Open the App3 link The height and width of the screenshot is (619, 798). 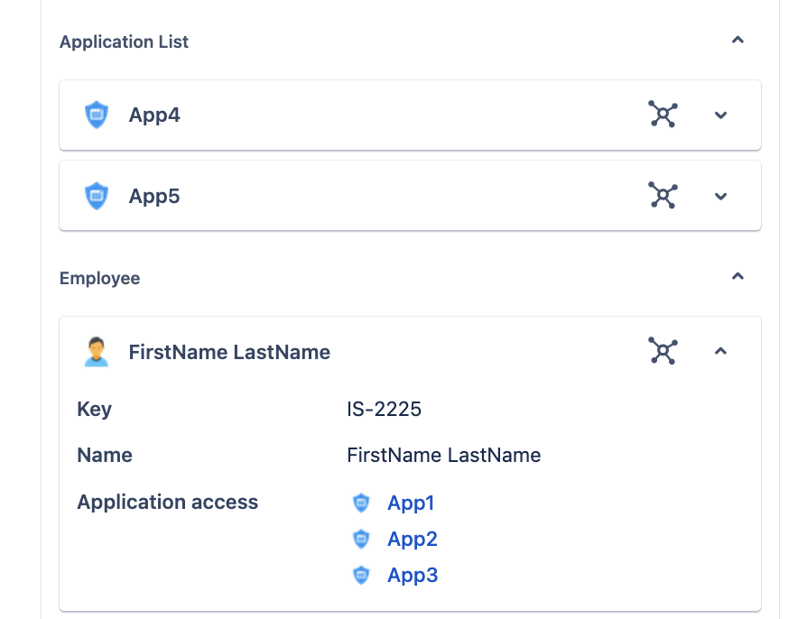pyautogui.click(x=413, y=575)
